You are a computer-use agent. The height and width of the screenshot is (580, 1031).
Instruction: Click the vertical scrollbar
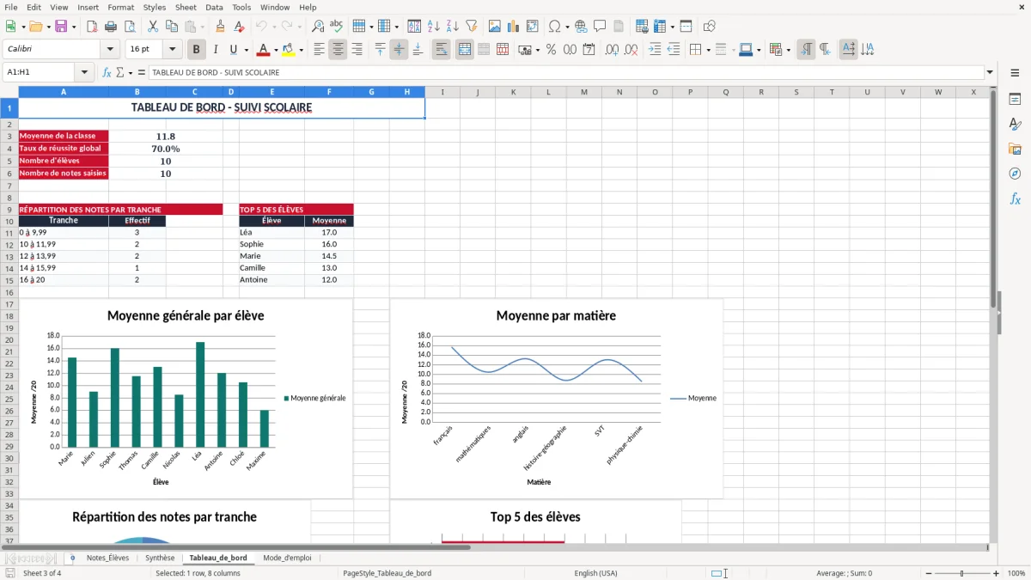coord(994,314)
